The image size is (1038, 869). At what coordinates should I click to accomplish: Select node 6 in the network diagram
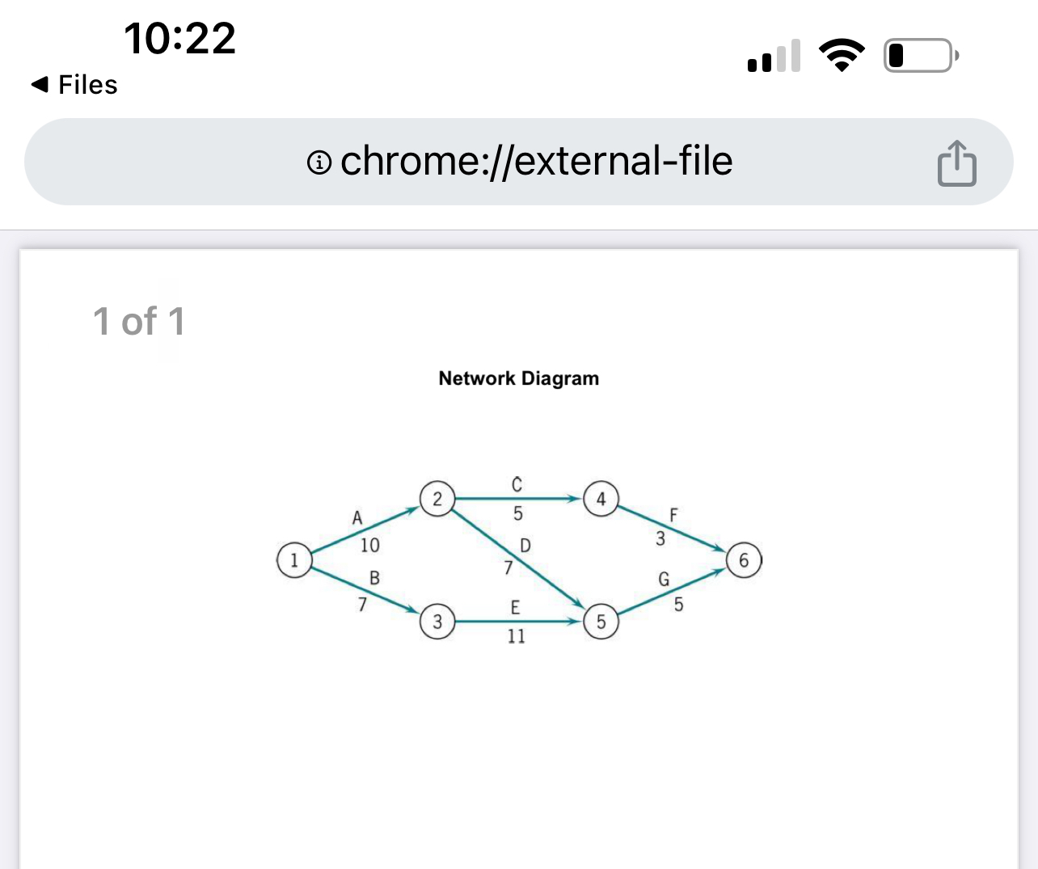pos(744,559)
